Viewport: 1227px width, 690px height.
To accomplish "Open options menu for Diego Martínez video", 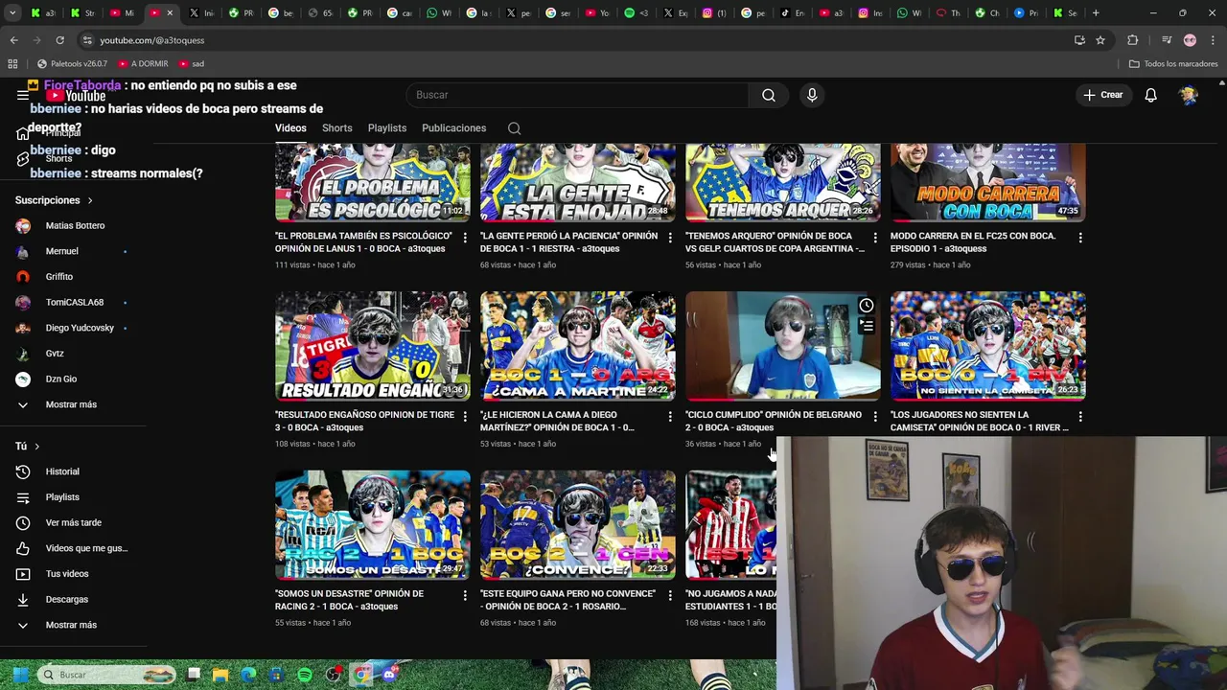I will [x=670, y=416].
